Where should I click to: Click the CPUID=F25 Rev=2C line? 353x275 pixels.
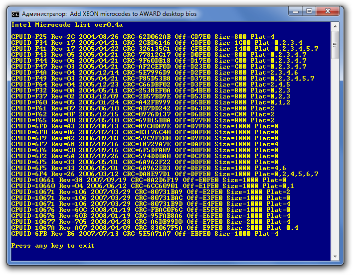[x=143, y=37]
